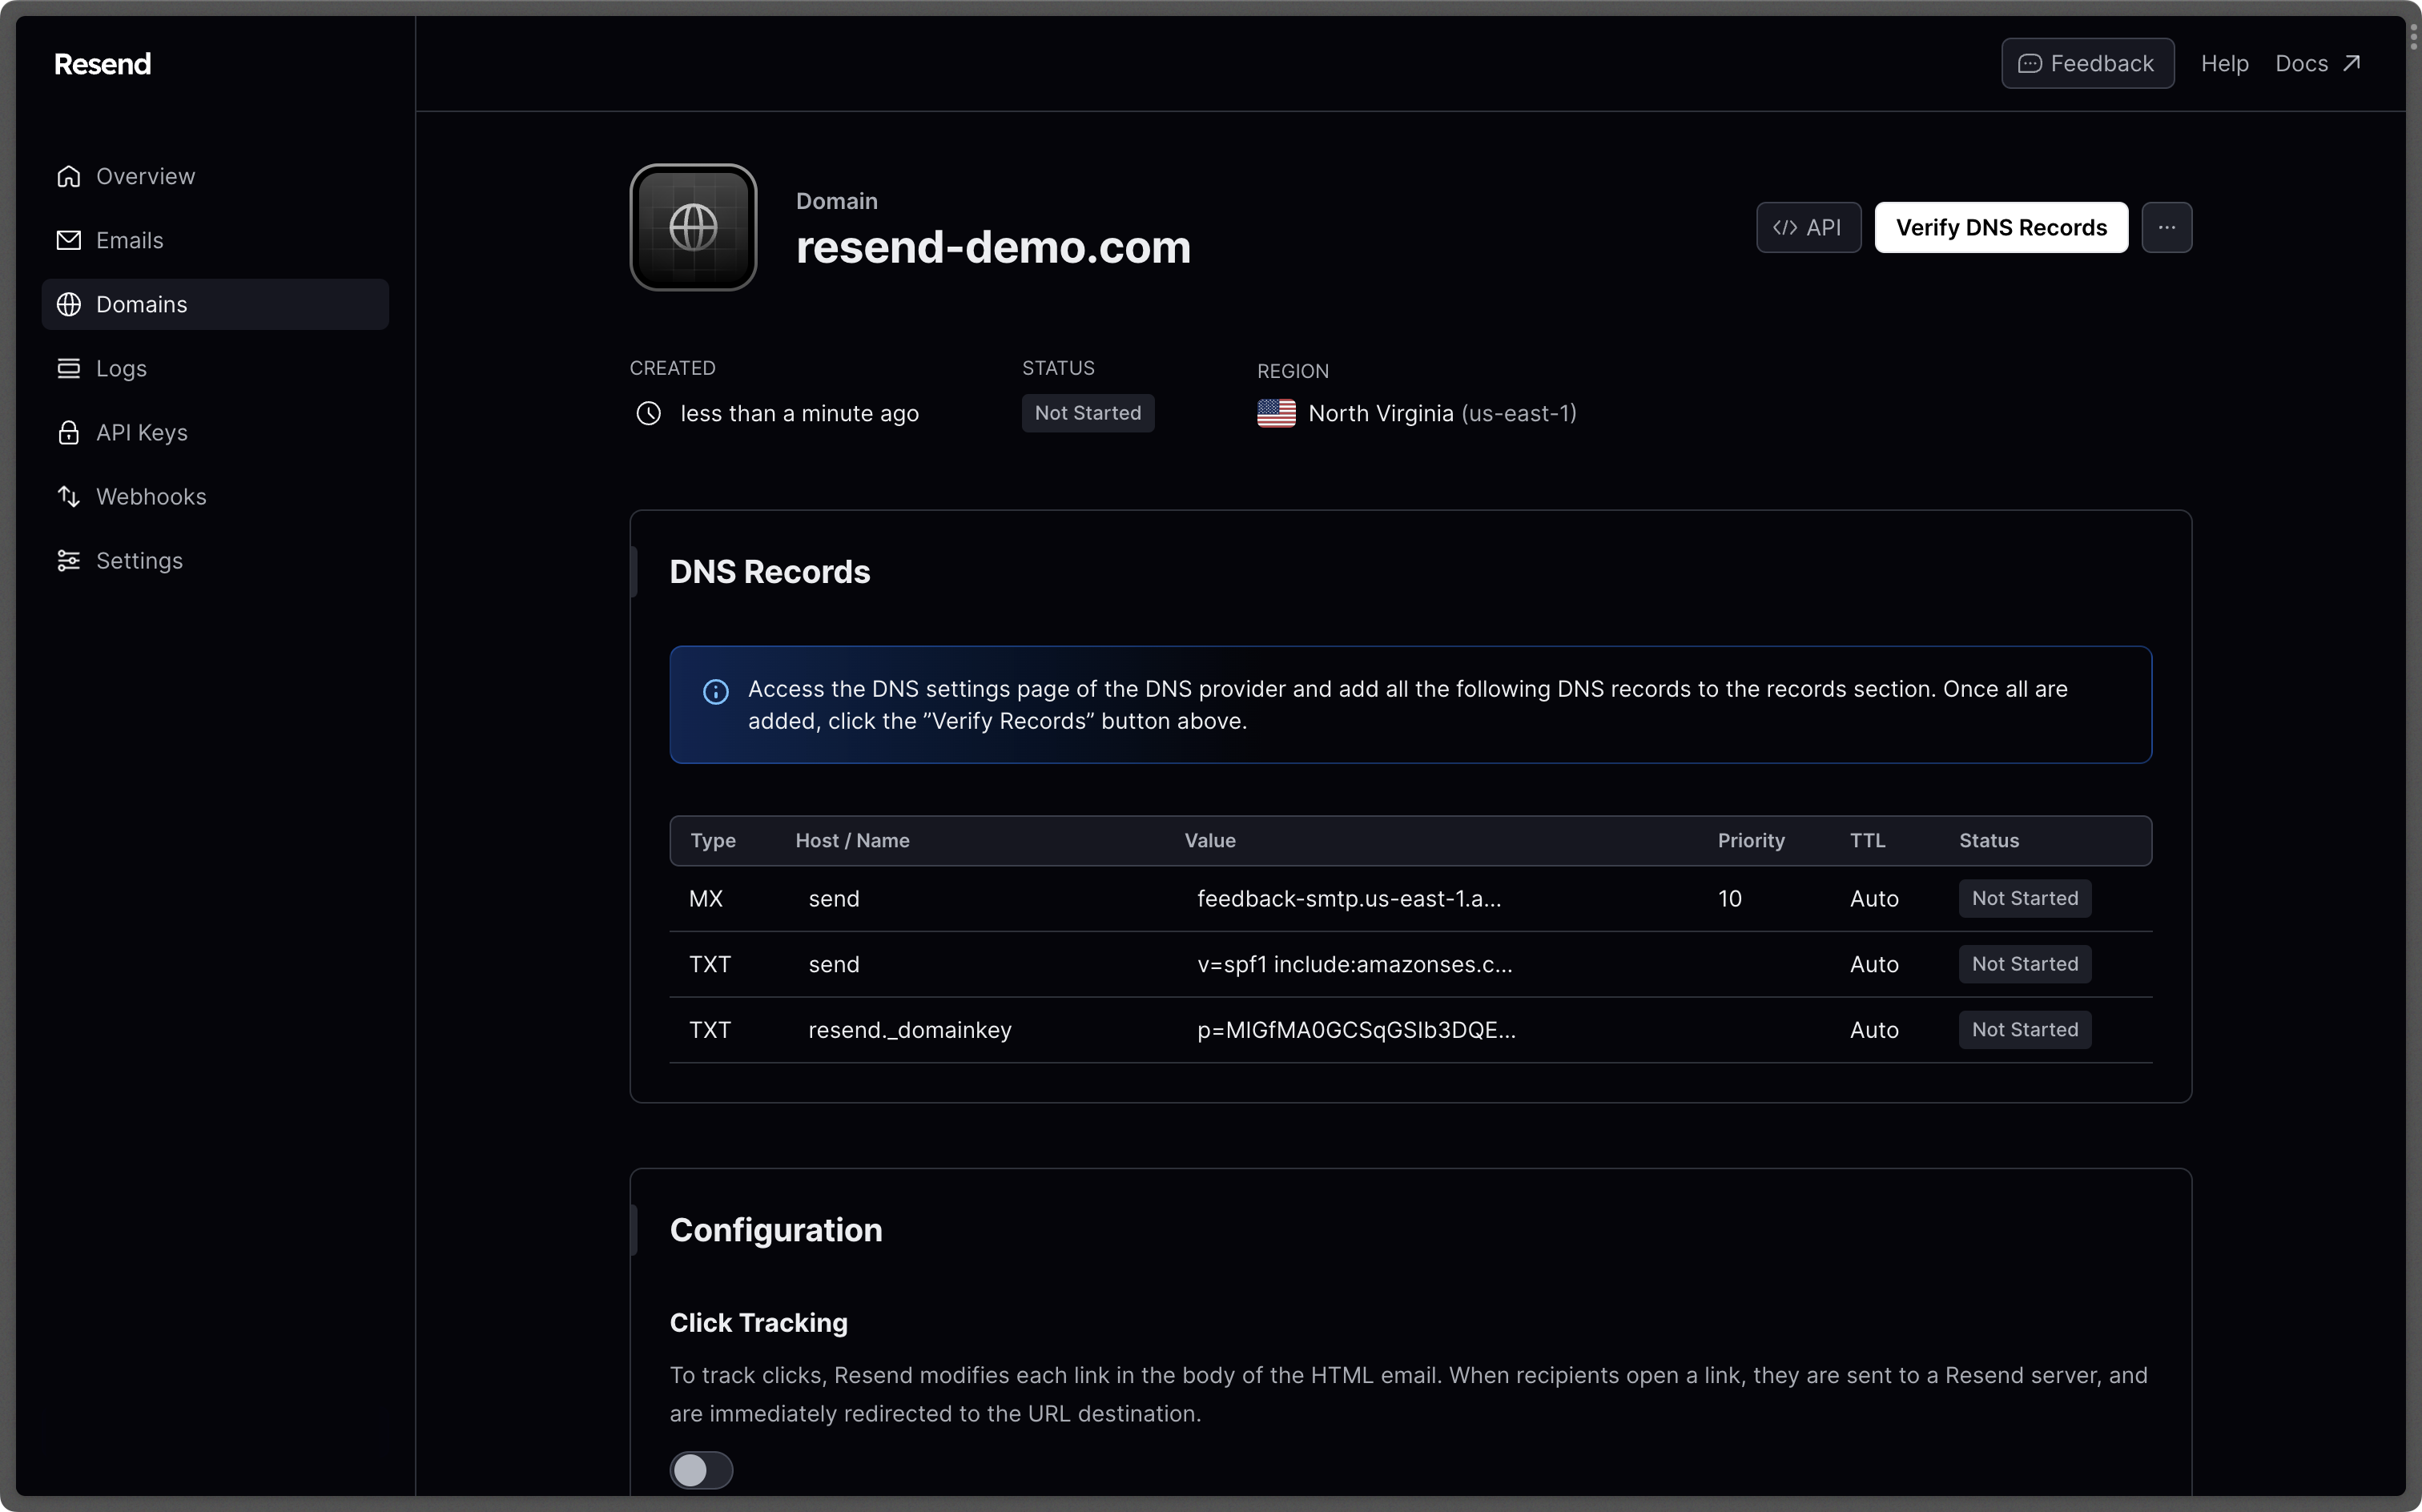Click the Settings sliders icon

click(x=68, y=560)
